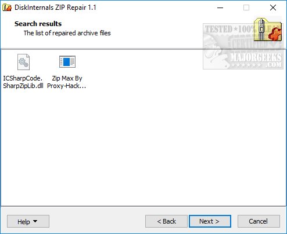Click the Search results heading text
The height and width of the screenshot is (234, 287).
point(38,24)
